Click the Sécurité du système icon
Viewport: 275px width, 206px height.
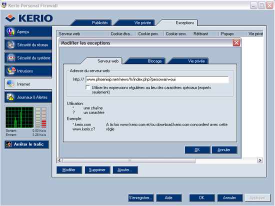11,58
